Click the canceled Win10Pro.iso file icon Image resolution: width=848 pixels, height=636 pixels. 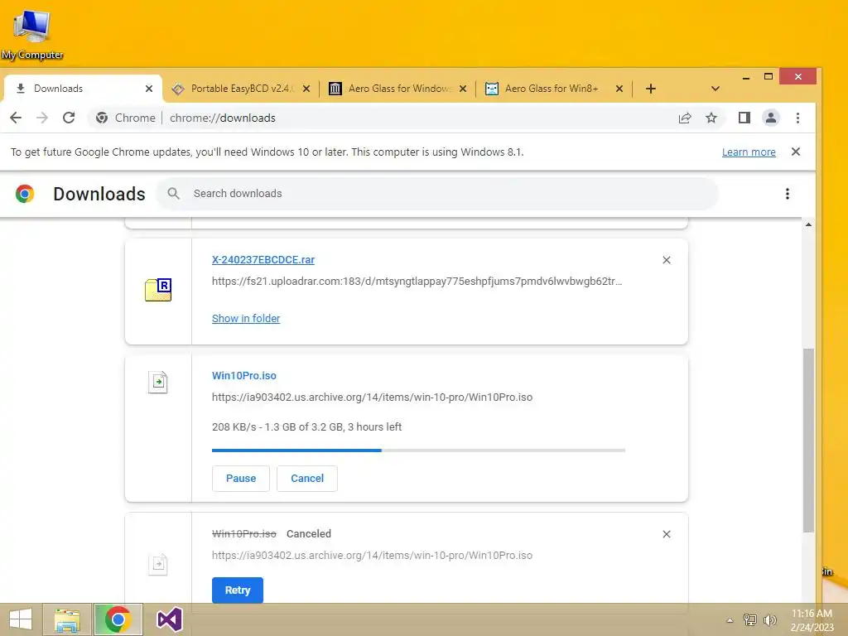coord(158,565)
